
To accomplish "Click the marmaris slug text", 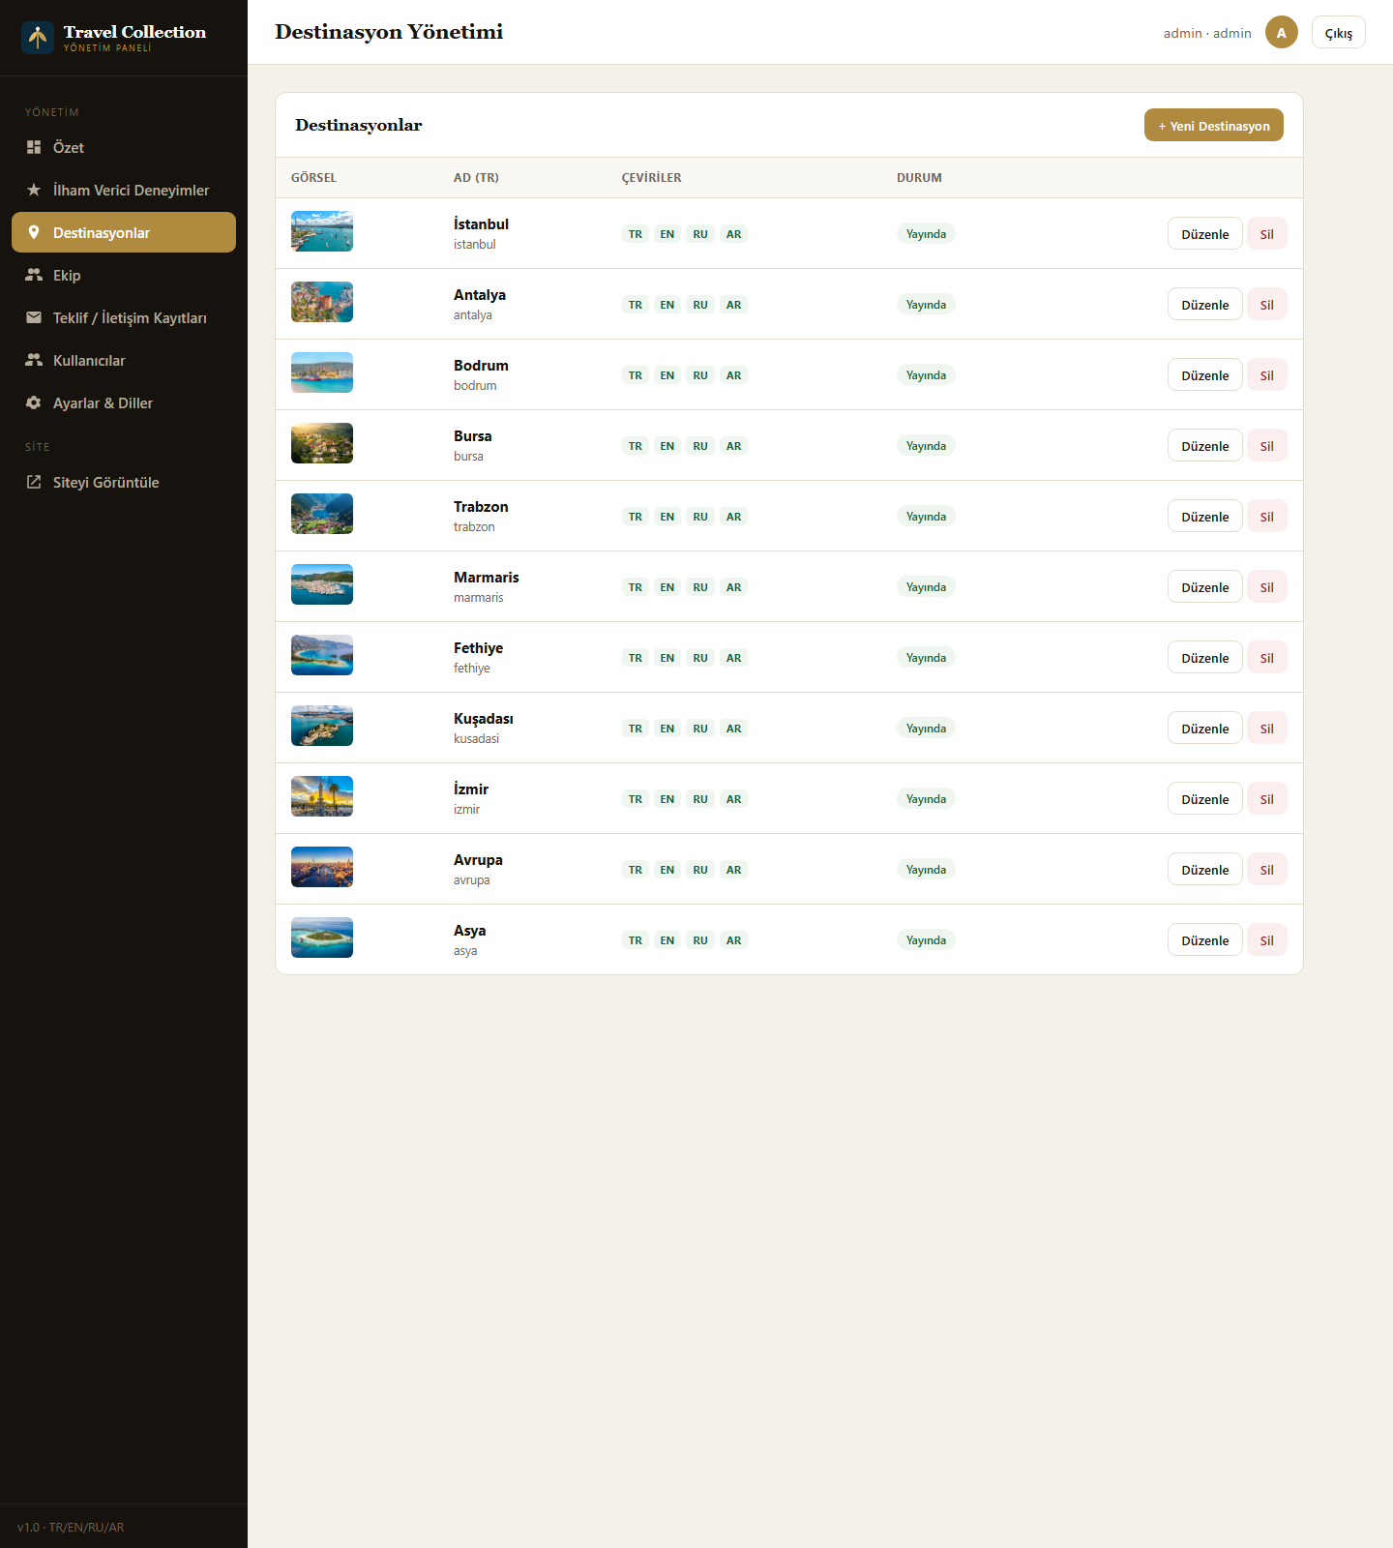I will tap(479, 597).
